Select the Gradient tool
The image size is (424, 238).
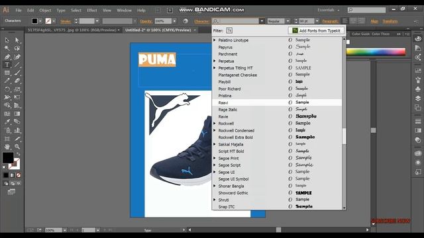17,114
